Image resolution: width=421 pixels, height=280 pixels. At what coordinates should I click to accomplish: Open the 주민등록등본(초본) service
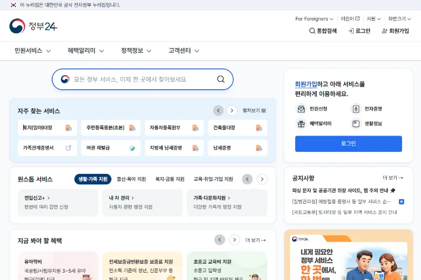(x=111, y=128)
